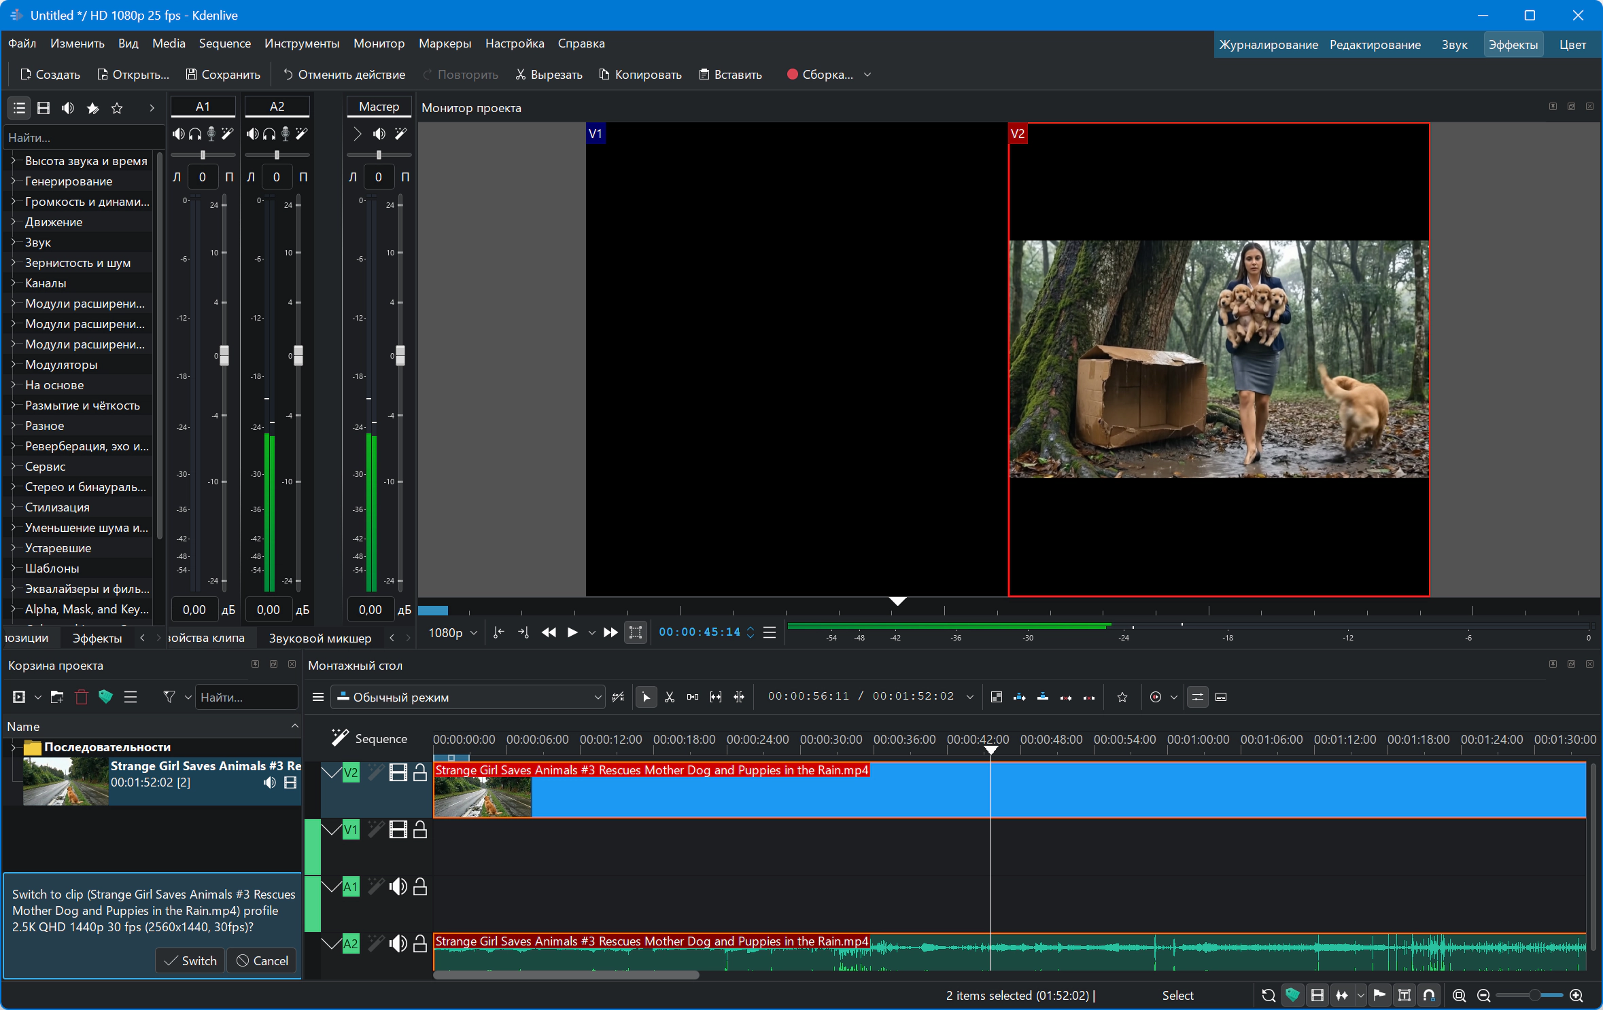Toggle the lock on track V1
The height and width of the screenshot is (1010, 1603).
(420, 829)
